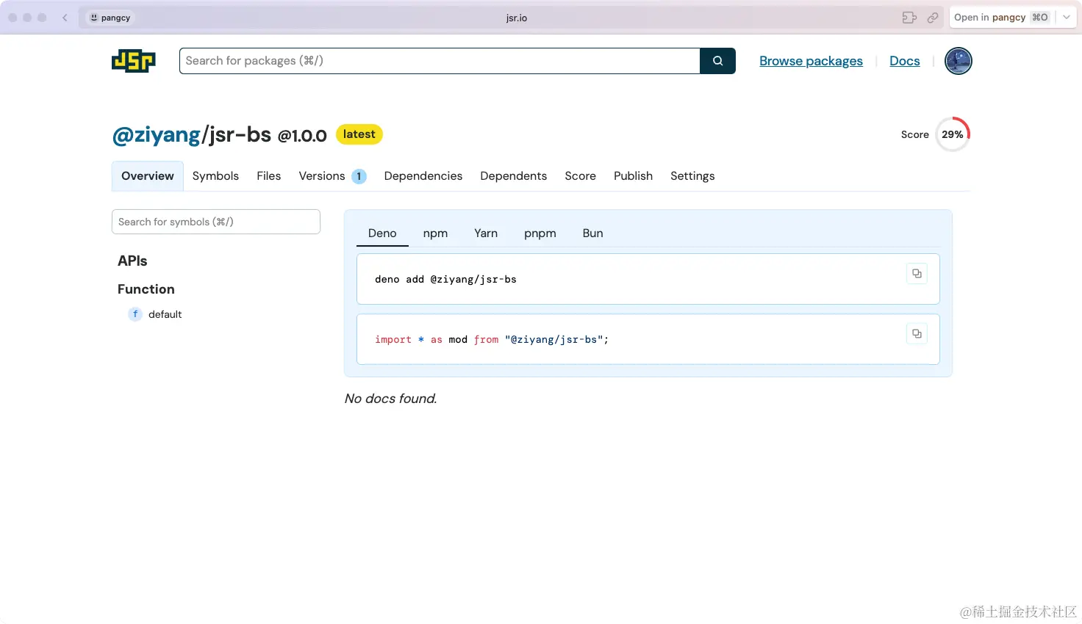The width and height of the screenshot is (1082, 624).
Task: Click the default function link
Action: point(165,314)
